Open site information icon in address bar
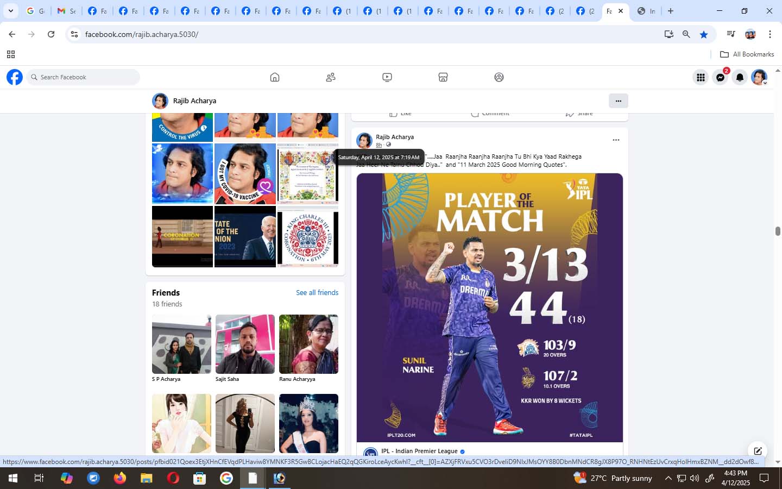 click(x=74, y=34)
